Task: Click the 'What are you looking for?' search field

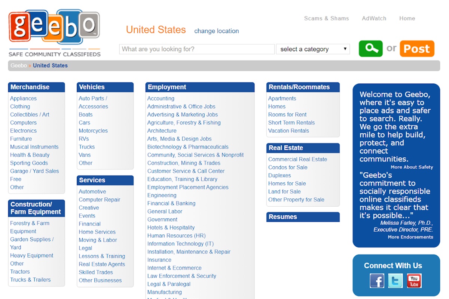Action: 197,49
